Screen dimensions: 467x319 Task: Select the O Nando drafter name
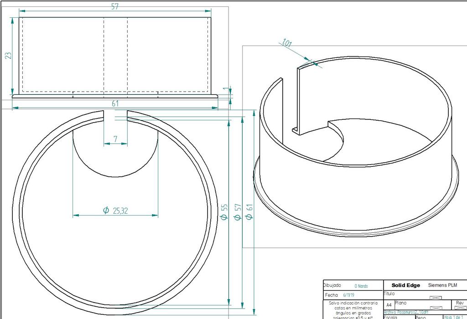[361, 286]
